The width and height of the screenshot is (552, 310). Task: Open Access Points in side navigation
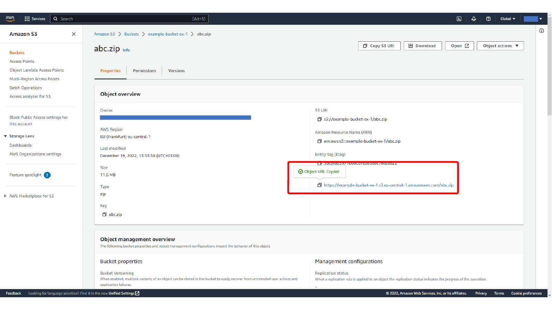pos(22,61)
